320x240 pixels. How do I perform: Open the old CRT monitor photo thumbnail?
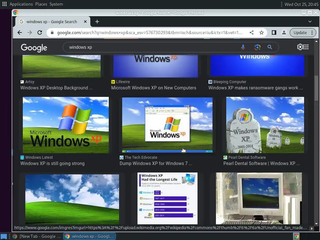point(259,198)
